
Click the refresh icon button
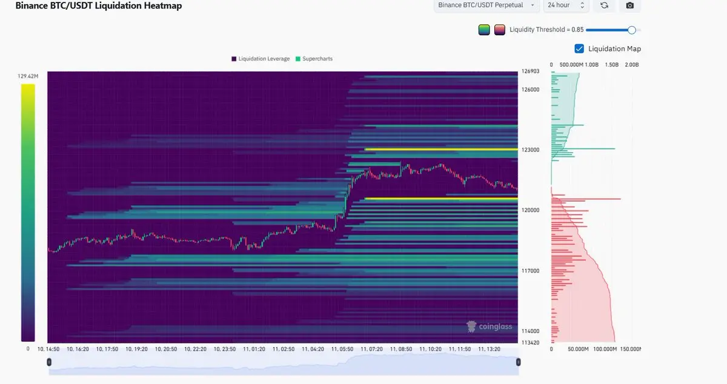pos(604,5)
